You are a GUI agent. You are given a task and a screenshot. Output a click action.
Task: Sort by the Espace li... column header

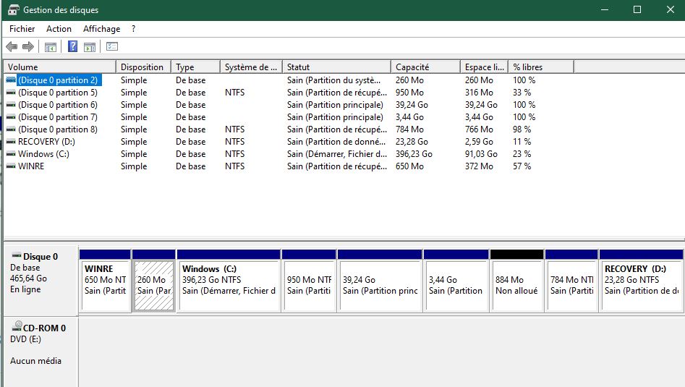tap(484, 67)
